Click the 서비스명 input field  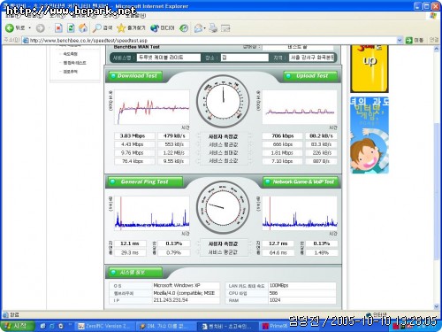tap(169, 58)
